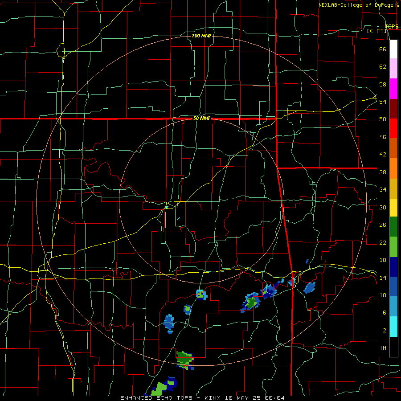Click the bright red 50 kft legend swatch
The image size is (401, 401).
pyautogui.click(x=393, y=128)
